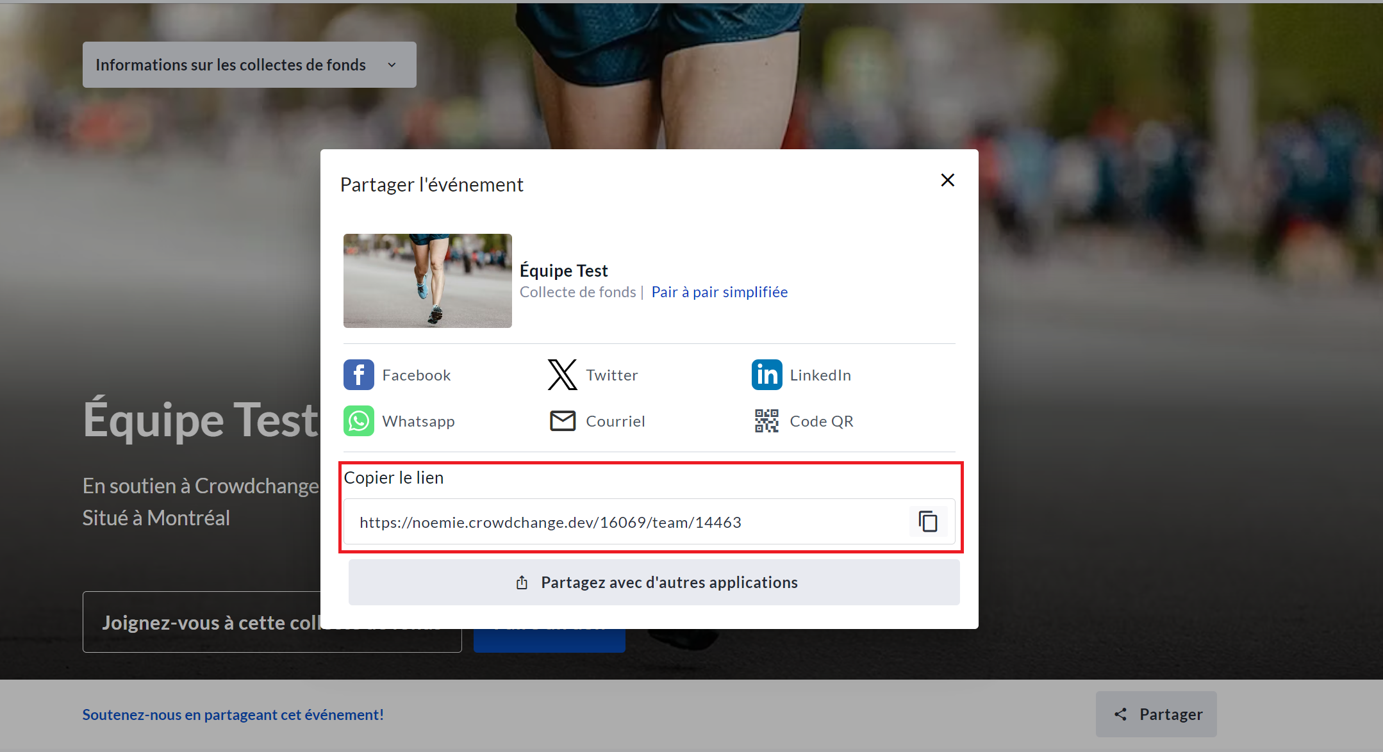This screenshot has height=752, width=1383.
Task: Click Soutenez-nous en partageant cet événement link
Action: tap(233, 714)
